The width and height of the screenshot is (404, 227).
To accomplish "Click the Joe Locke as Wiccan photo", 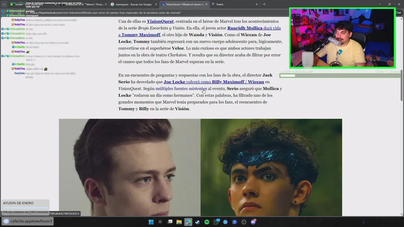I will click(271, 167).
